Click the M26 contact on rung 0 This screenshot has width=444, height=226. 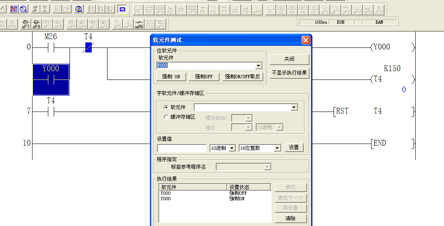tap(51, 47)
